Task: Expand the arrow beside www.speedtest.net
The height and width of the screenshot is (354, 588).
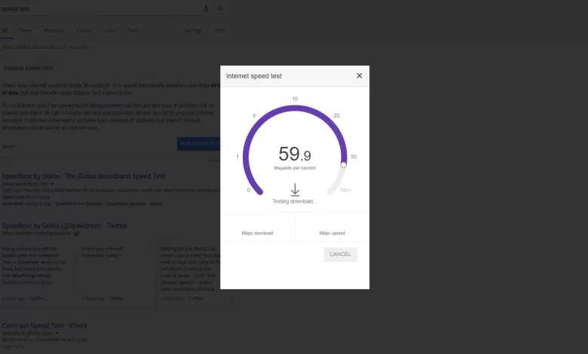Action: pos(52,184)
